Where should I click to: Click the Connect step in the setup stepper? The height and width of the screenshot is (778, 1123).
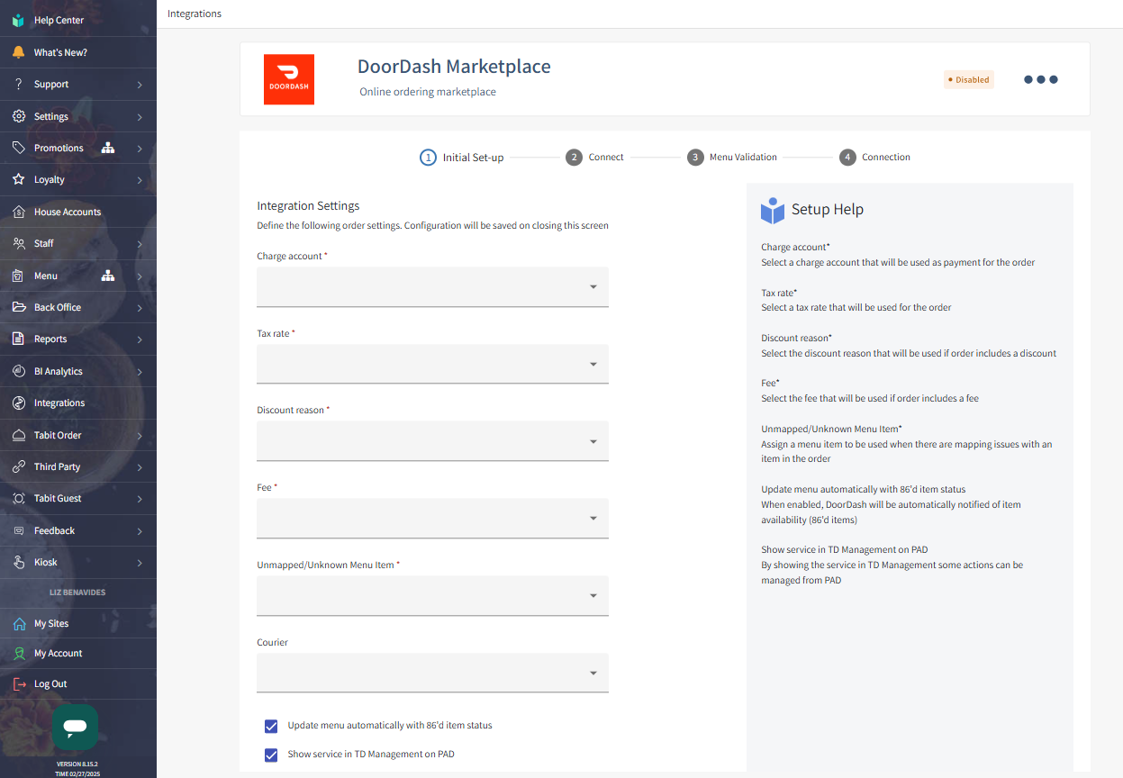(x=596, y=157)
